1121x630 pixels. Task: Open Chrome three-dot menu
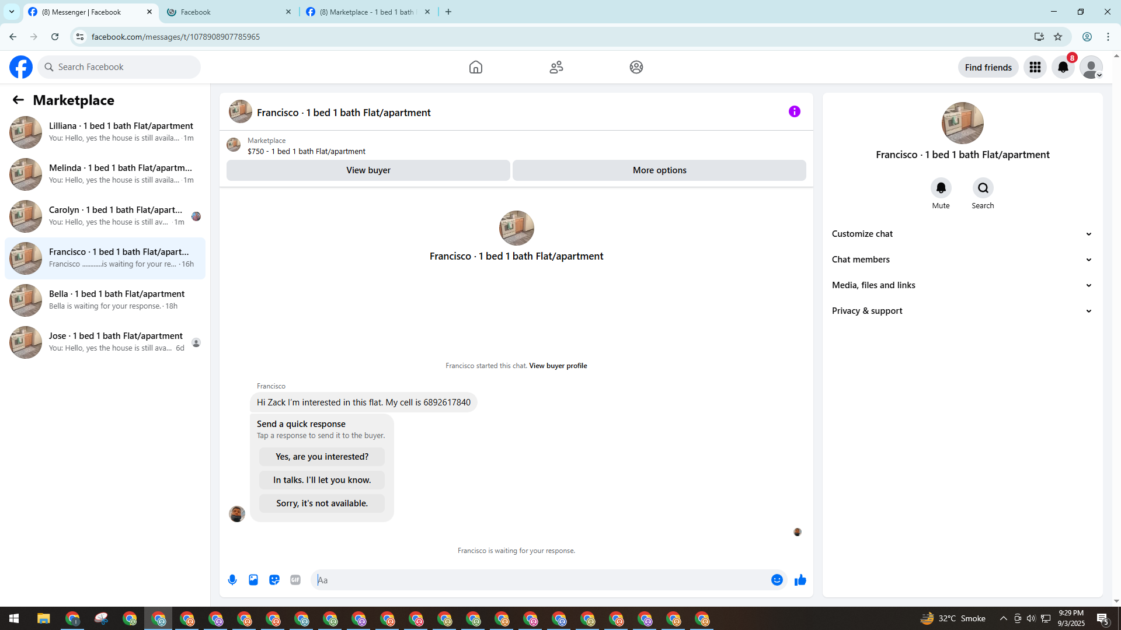(x=1108, y=37)
